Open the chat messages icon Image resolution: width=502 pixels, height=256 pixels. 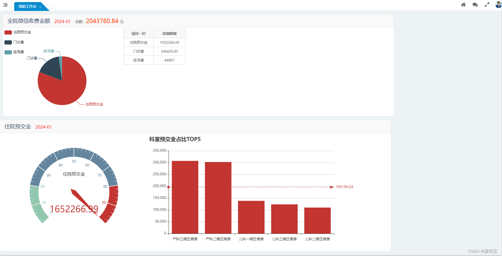475,5
